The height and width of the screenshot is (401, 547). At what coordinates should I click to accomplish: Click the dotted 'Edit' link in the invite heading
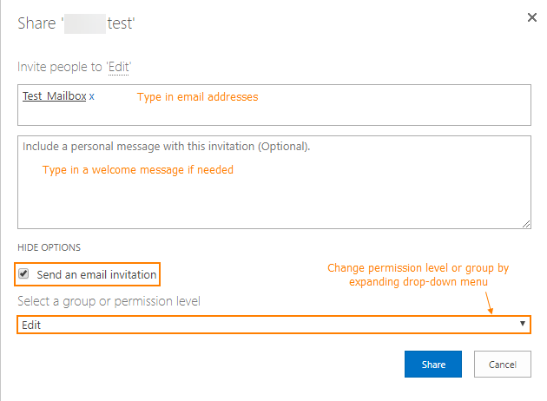[x=118, y=67]
